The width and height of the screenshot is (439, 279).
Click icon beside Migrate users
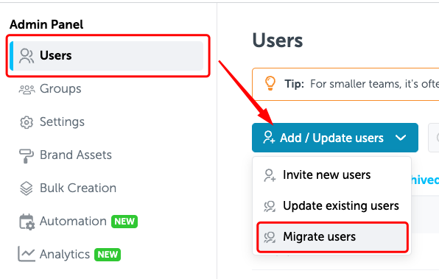click(270, 237)
